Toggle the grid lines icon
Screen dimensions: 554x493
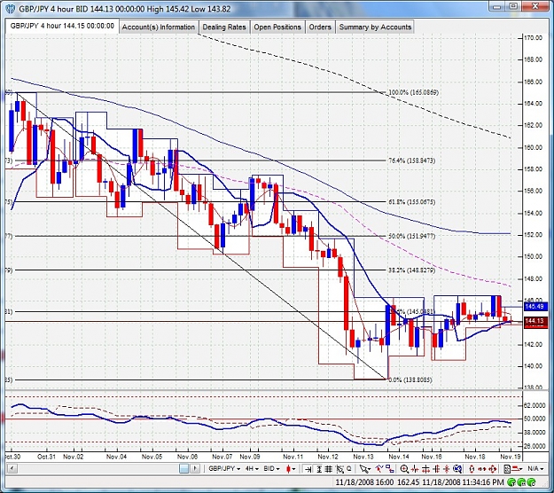329,469
